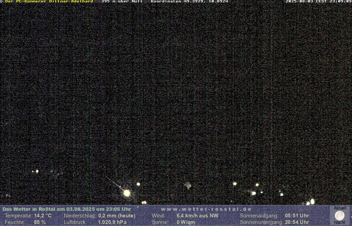This screenshot has height=226, width=352.
Task: Click the 'Luftdruck:' label
Action: pos(75,222)
